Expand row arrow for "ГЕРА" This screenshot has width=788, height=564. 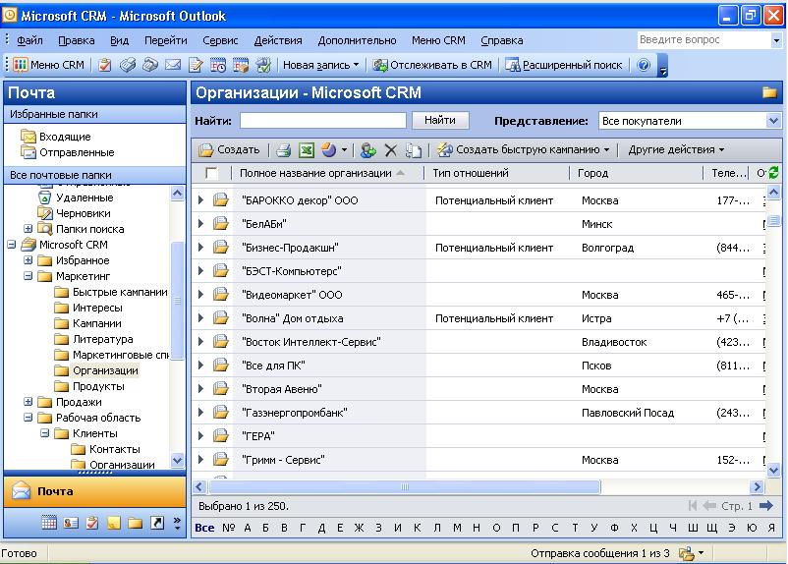[x=201, y=436]
